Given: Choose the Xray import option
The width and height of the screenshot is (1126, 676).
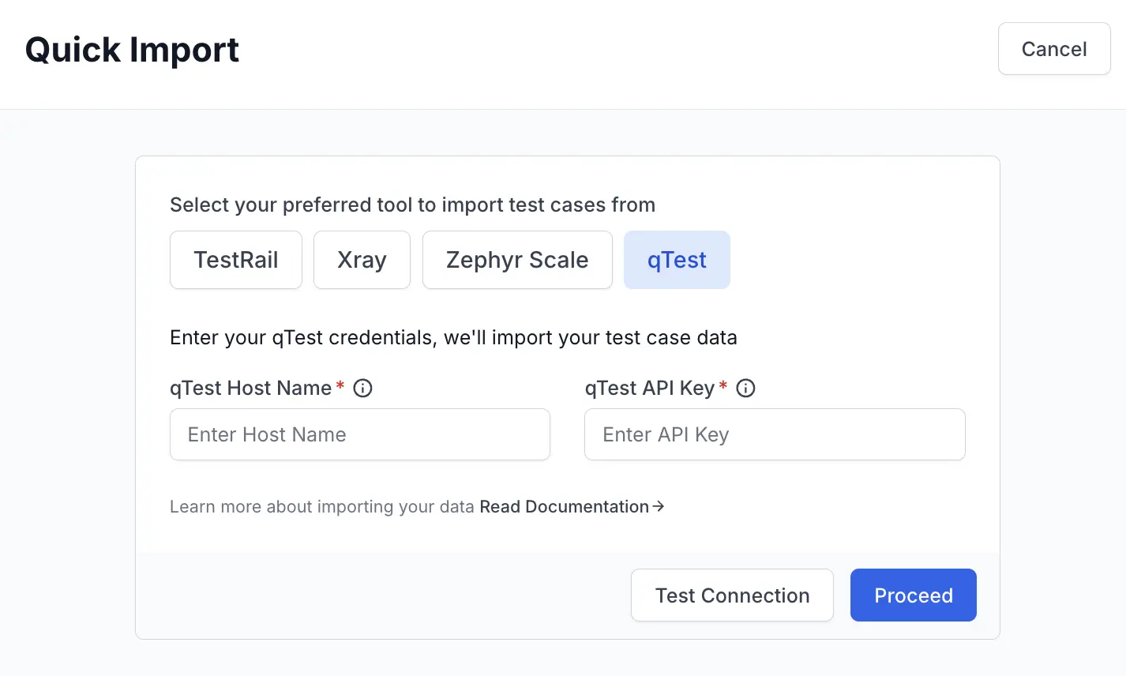Looking at the screenshot, I should point(362,260).
